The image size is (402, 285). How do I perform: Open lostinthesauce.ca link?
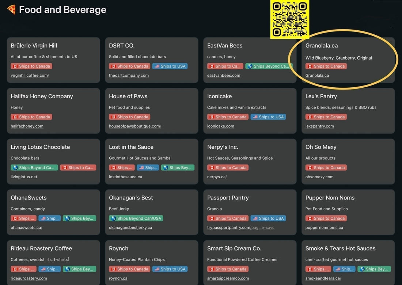[x=125, y=177]
